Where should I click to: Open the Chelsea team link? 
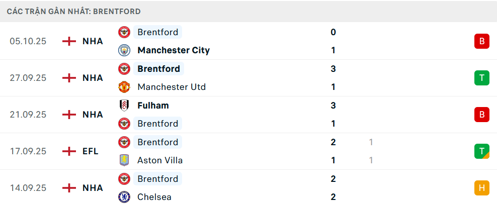[154, 197]
